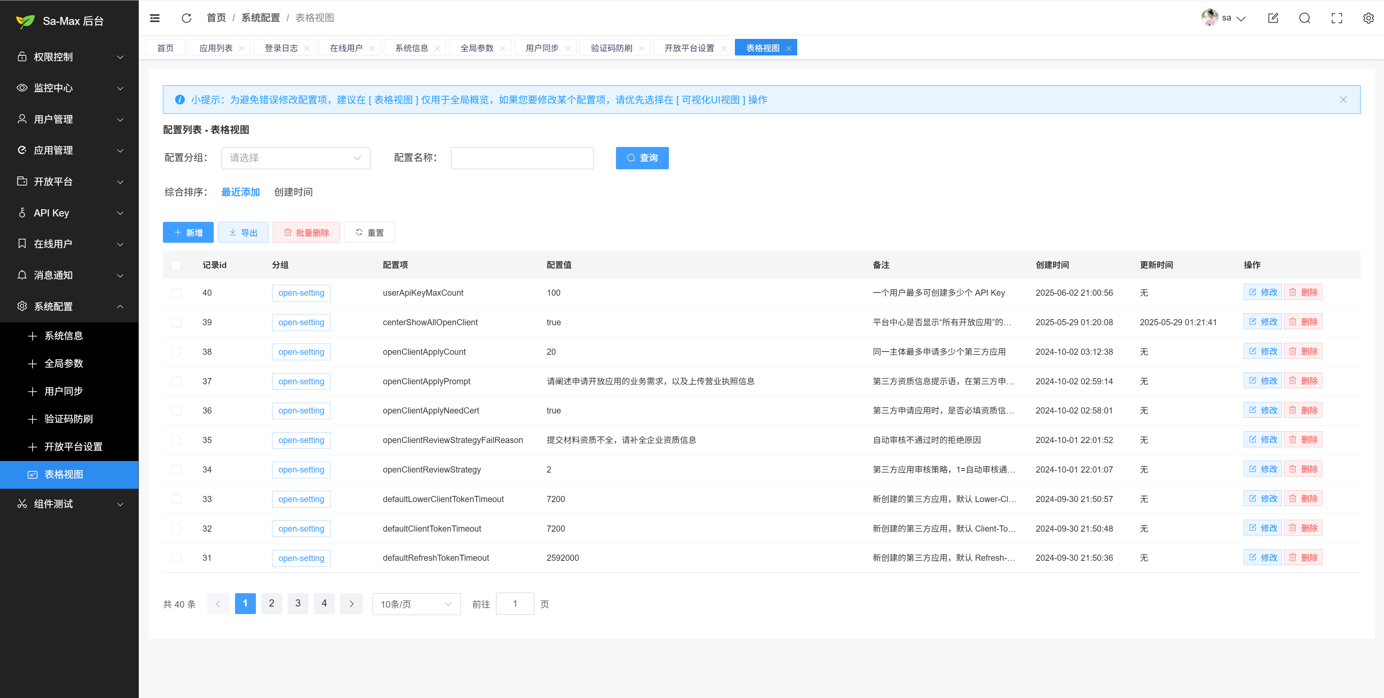Open the sa user dropdown arrow

[1241, 18]
